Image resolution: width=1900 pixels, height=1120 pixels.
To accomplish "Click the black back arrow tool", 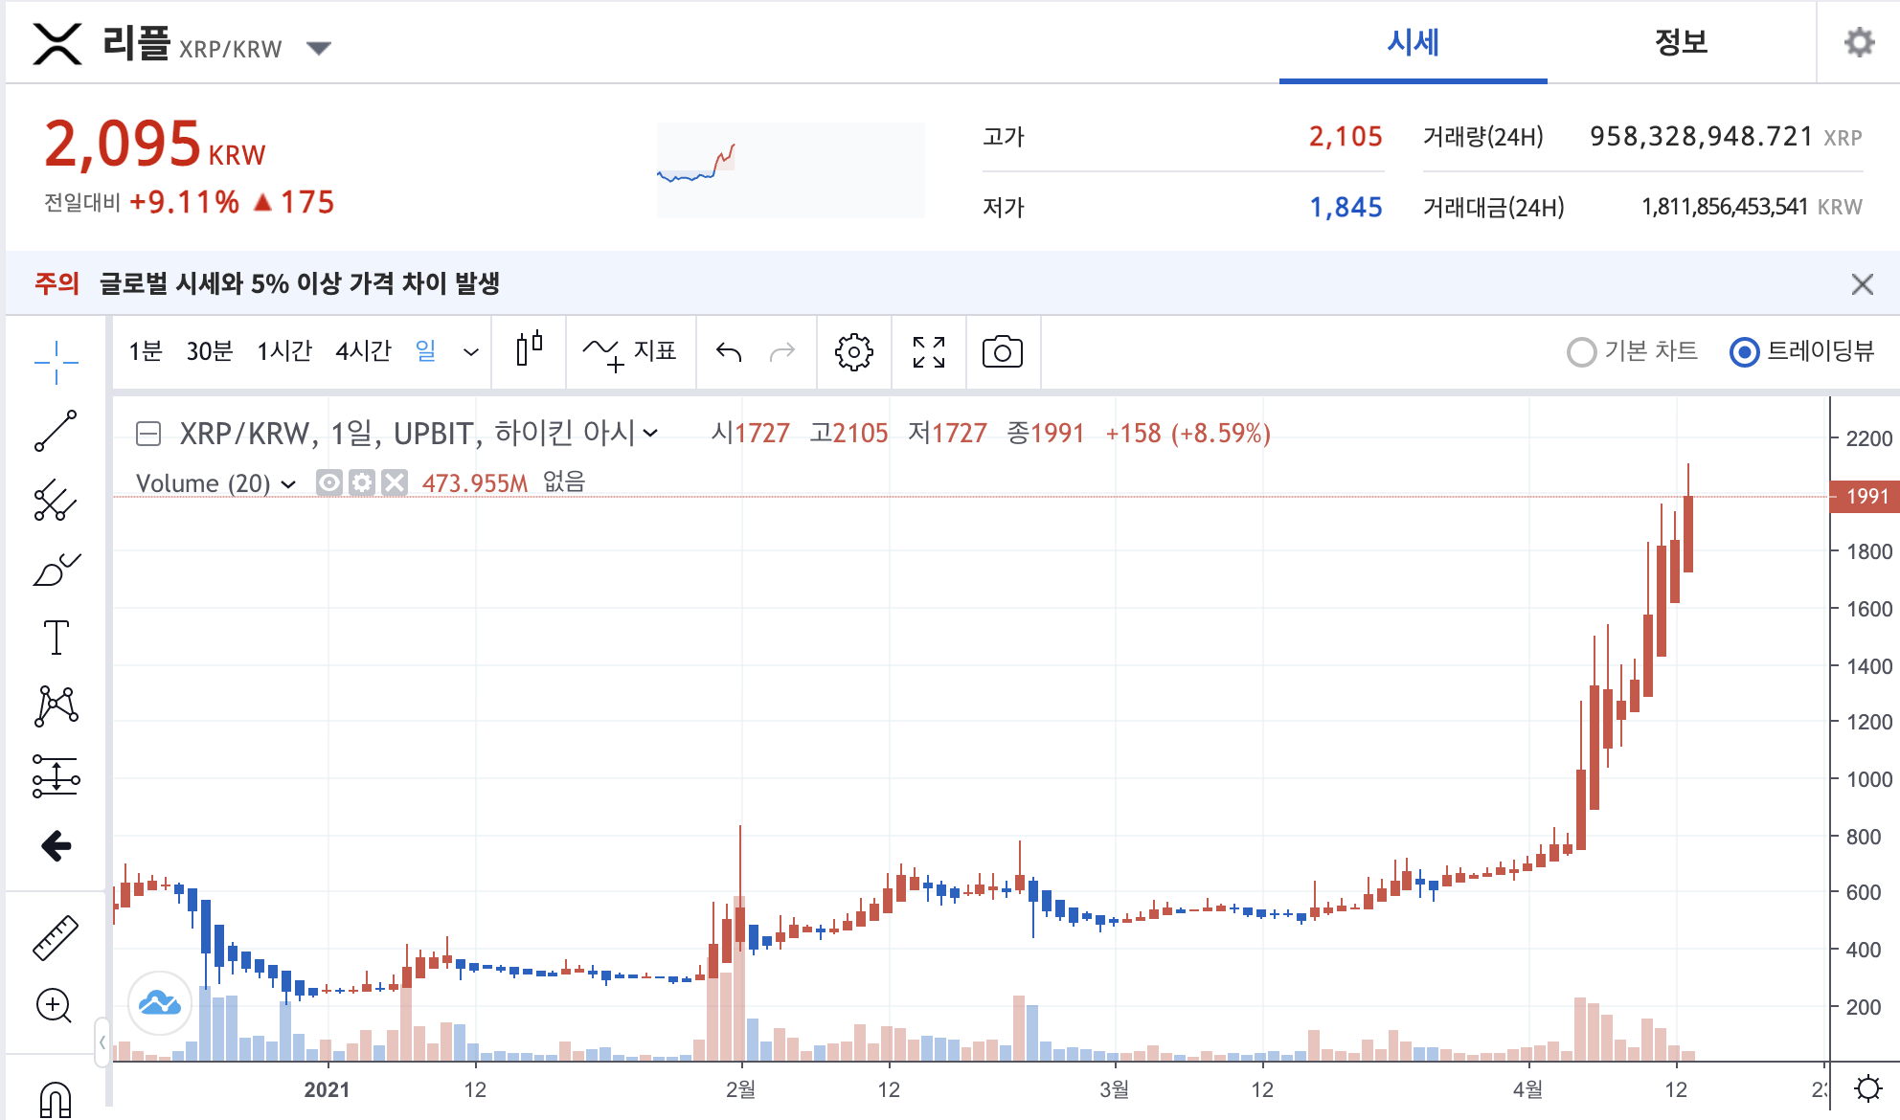I will [x=57, y=845].
